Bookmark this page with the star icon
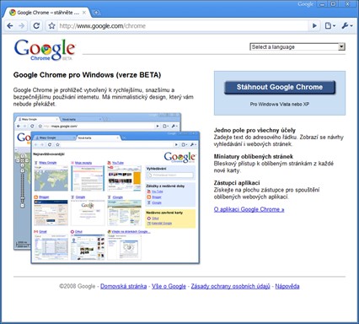Viewport: 359px width, 324px height. click(x=51, y=26)
